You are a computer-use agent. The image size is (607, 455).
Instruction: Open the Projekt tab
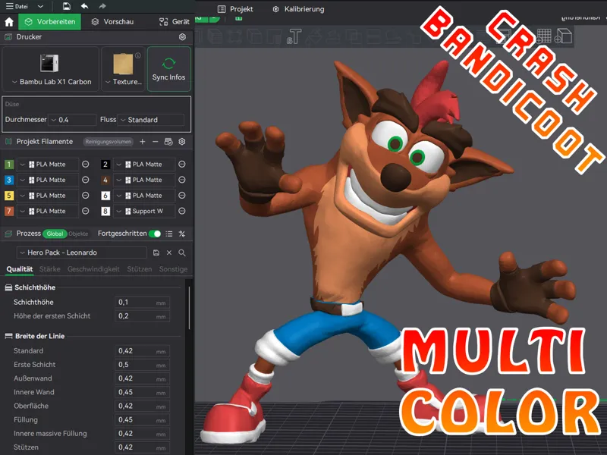(235, 9)
